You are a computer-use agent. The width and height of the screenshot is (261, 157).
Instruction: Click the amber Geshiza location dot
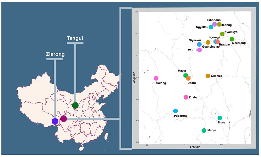[x=208, y=76]
